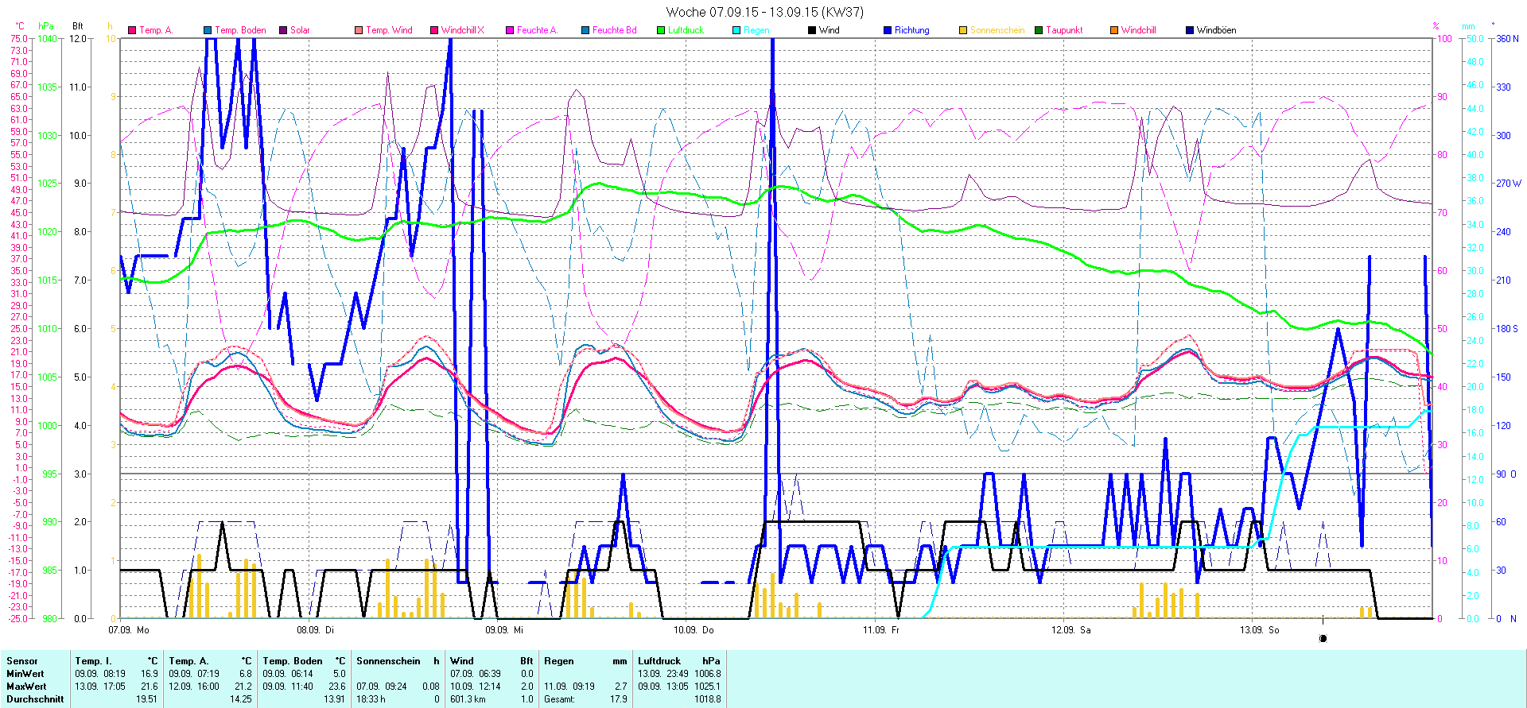Click the Luftdruck hPa table header
The height and width of the screenshot is (708, 1527).
pyautogui.click(x=678, y=661)
